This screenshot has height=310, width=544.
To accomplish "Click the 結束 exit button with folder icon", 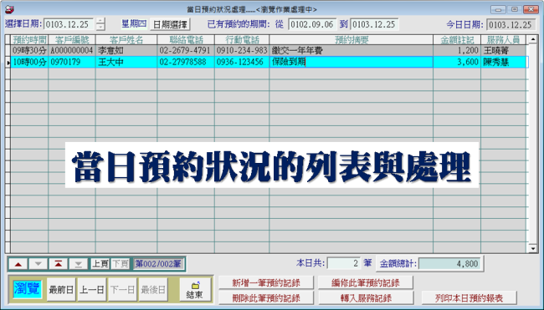I will pyautogui.click(x=195, y=290).
